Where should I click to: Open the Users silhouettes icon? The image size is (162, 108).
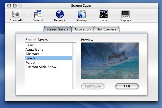[103, 14]
